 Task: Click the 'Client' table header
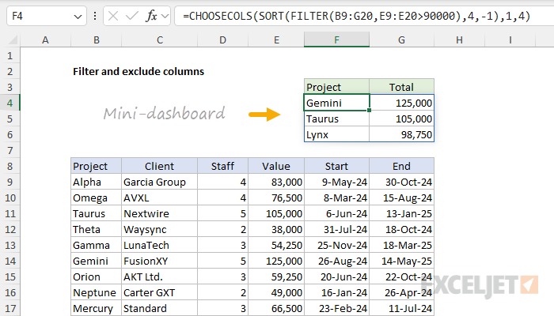click(159, 166)
